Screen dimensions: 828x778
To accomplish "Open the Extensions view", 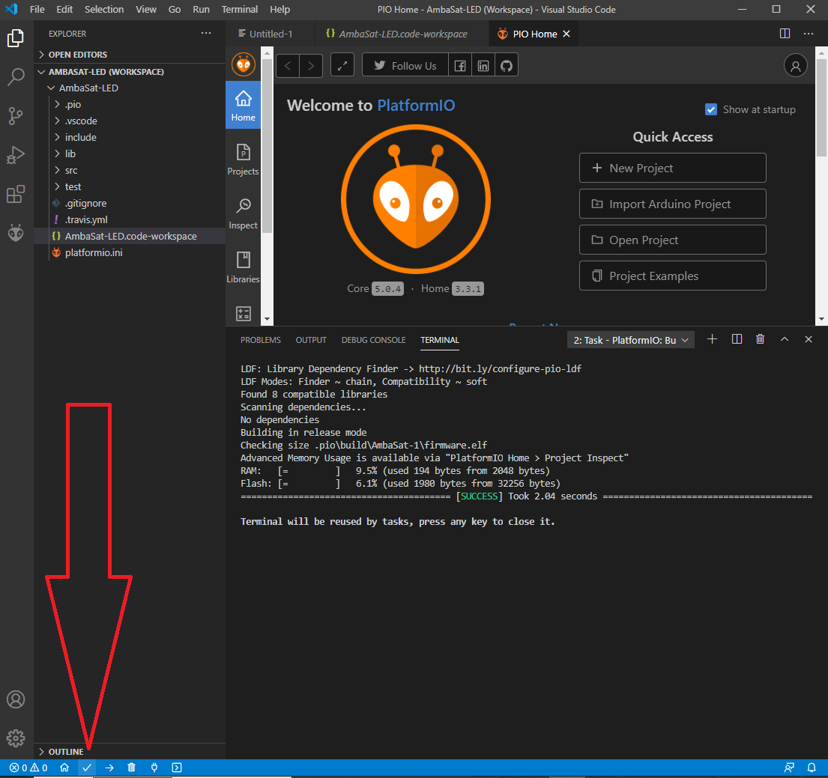I will tap(16, 194).
